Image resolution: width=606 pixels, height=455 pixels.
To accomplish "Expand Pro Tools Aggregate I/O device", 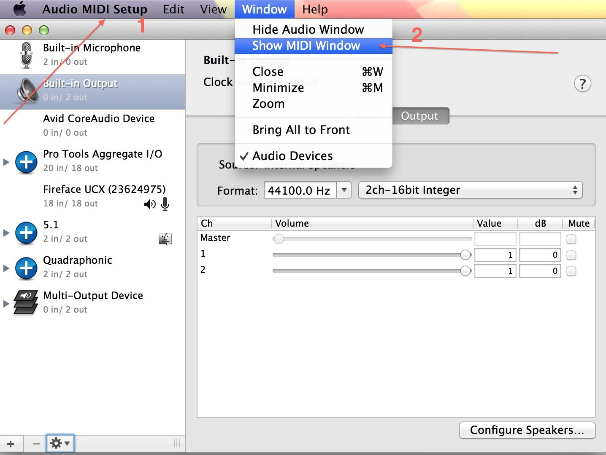I will [6, 162].
